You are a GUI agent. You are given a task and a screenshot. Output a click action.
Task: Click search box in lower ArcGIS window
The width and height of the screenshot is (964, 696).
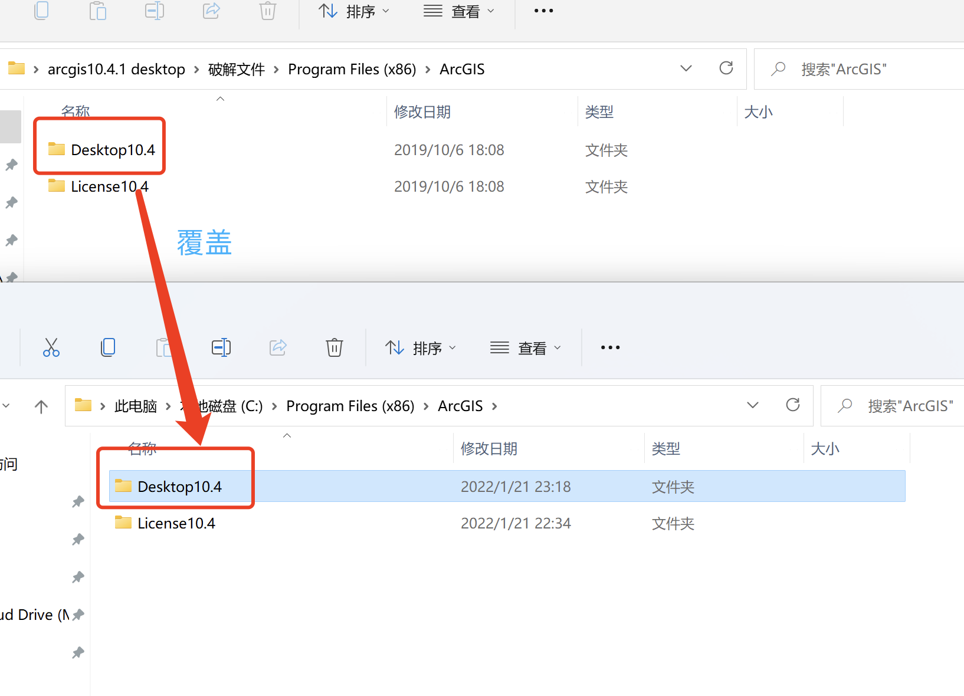(893, 406)
